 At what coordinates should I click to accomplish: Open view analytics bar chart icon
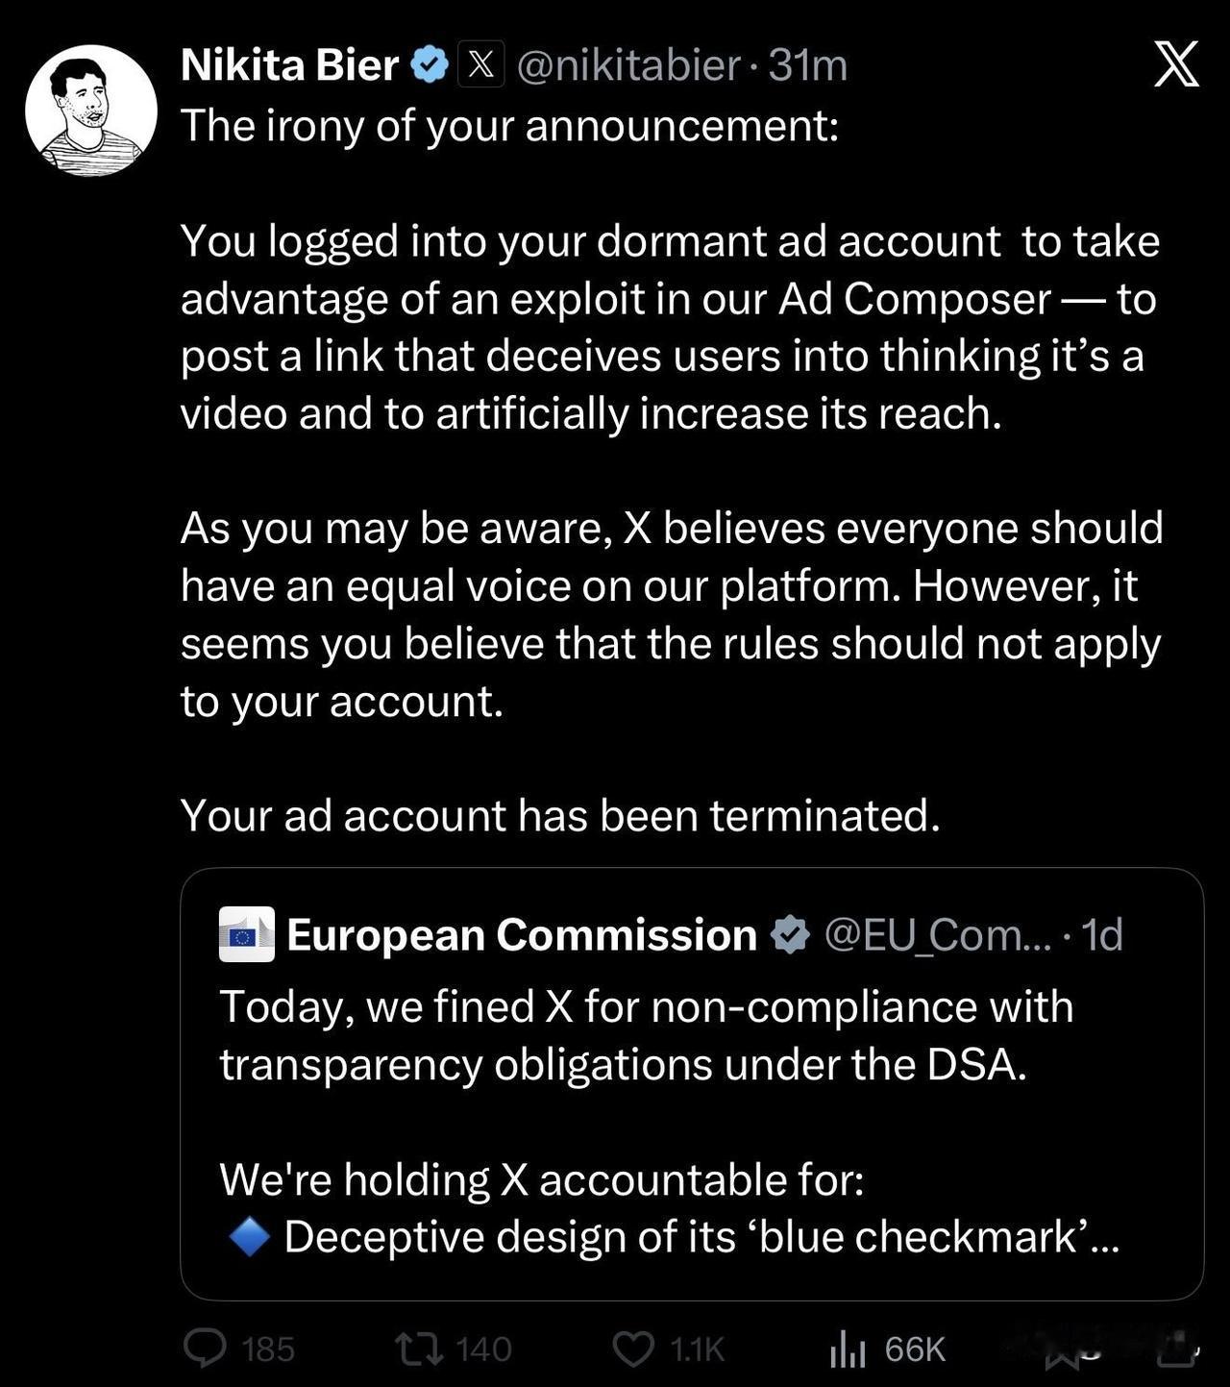848,1349
